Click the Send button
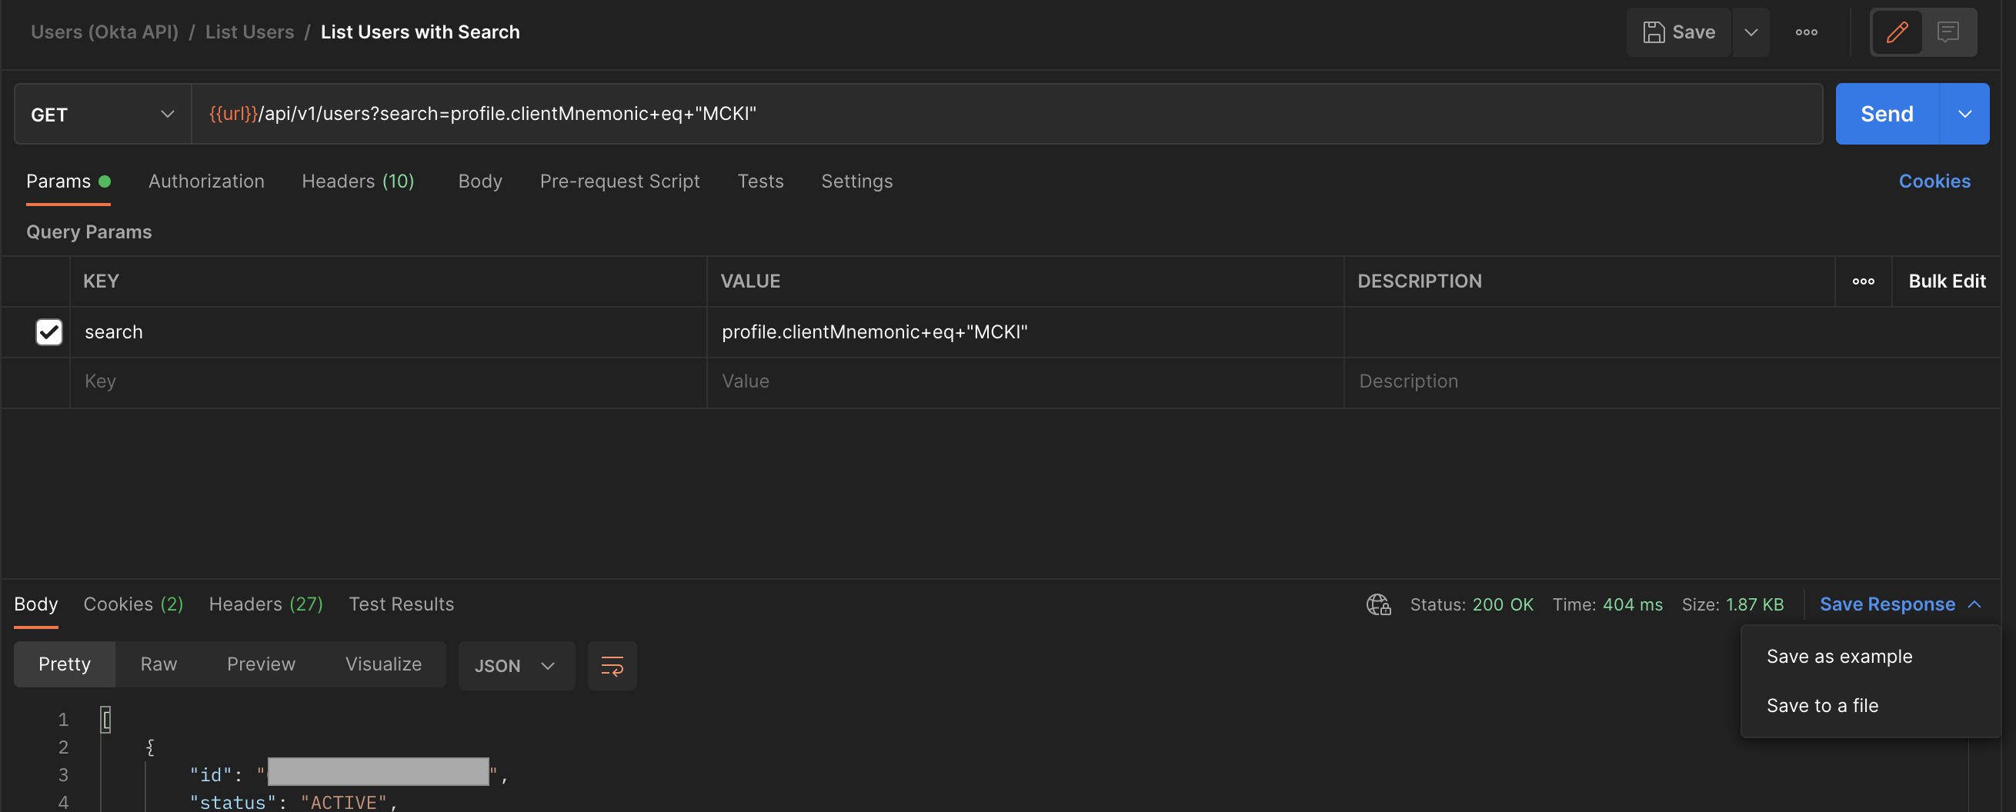The width and height of the screenshot is (2016, 812). [1886, 115]
